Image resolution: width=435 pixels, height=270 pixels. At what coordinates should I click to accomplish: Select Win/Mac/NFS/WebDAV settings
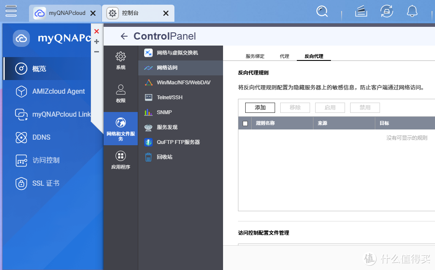(x=183, y=82)
